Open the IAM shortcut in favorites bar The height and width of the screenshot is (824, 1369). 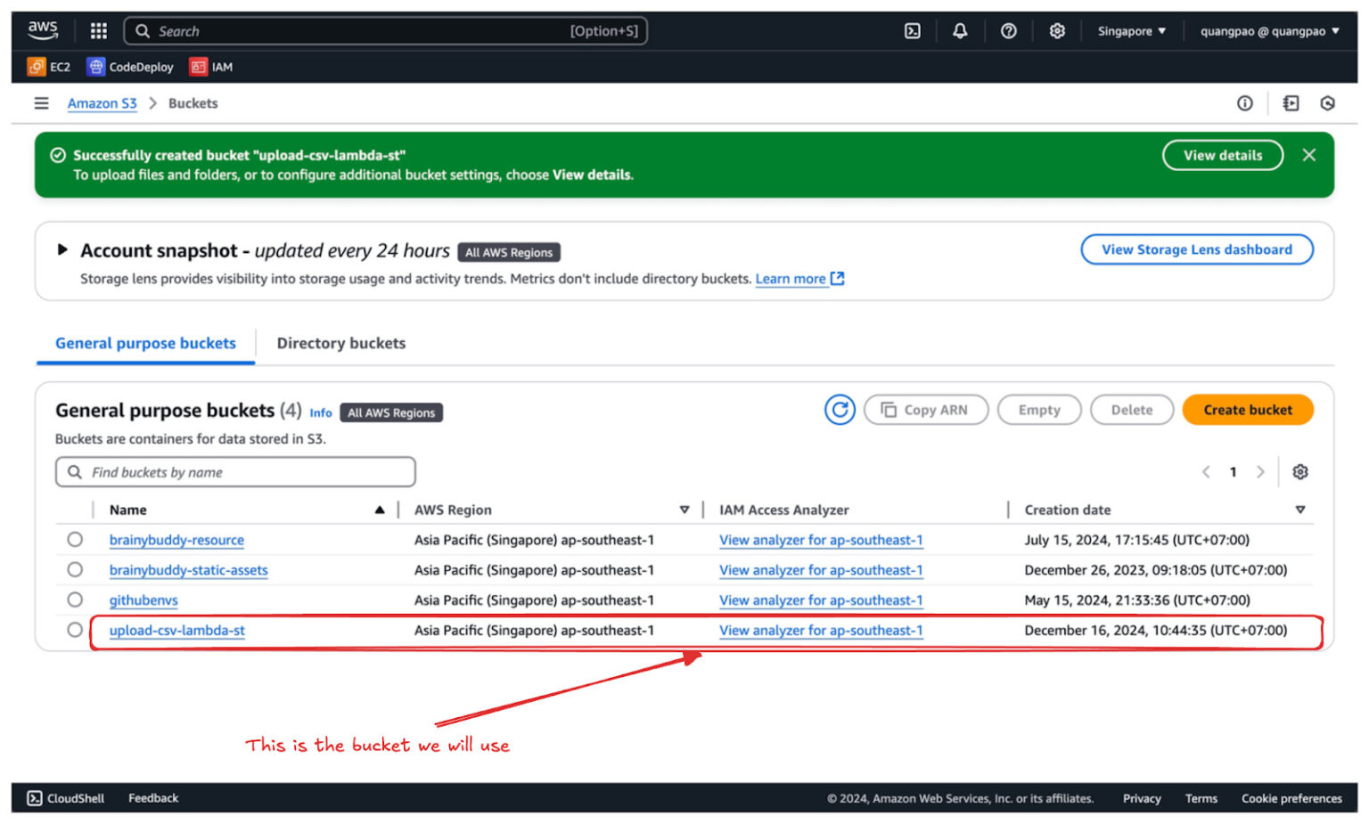211,67
